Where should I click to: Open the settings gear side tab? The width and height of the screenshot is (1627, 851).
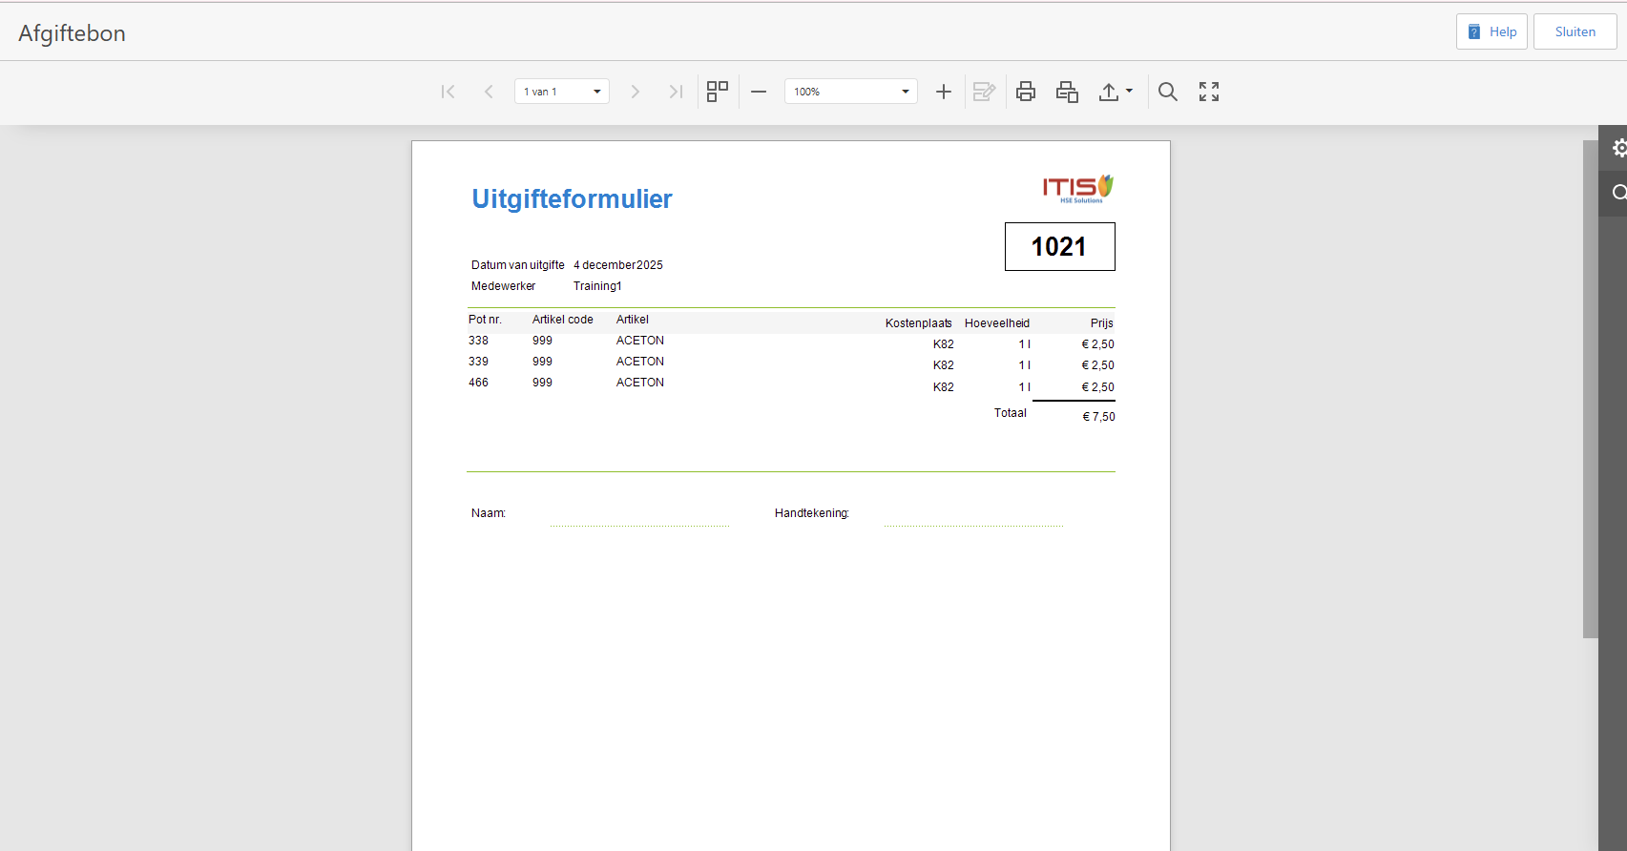1617,148
